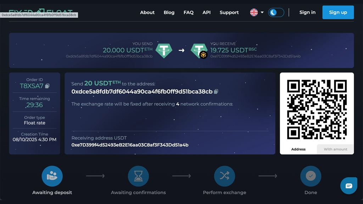363x204 pixels.
Task: Click the send address under YOU SEND
Action: coord(109,56)
